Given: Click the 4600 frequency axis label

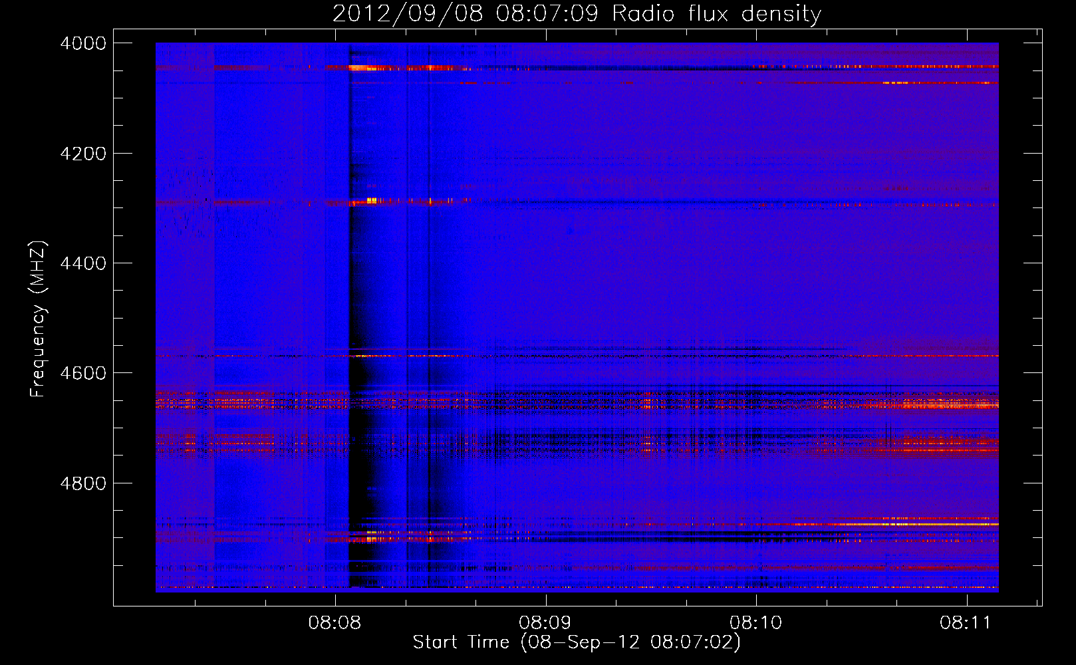Looking at the screenshot, I should 83,373.
